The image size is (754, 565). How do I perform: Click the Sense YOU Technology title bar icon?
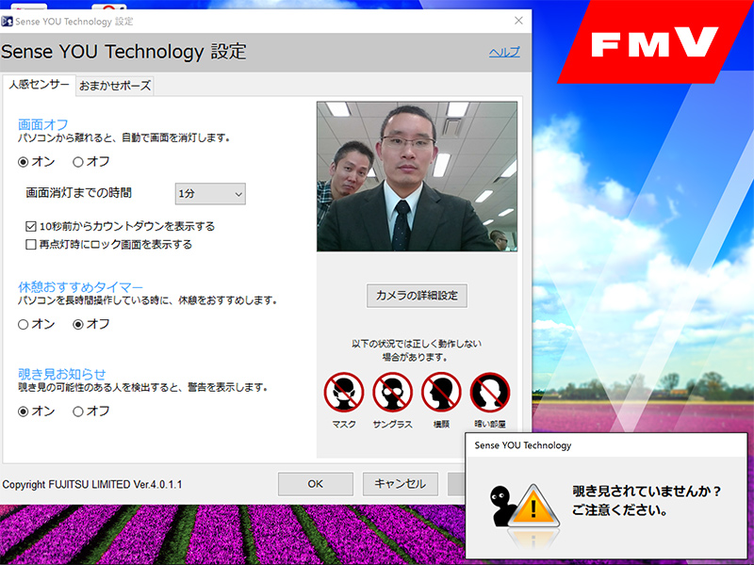pyautogui.click(x=8, y=21)
